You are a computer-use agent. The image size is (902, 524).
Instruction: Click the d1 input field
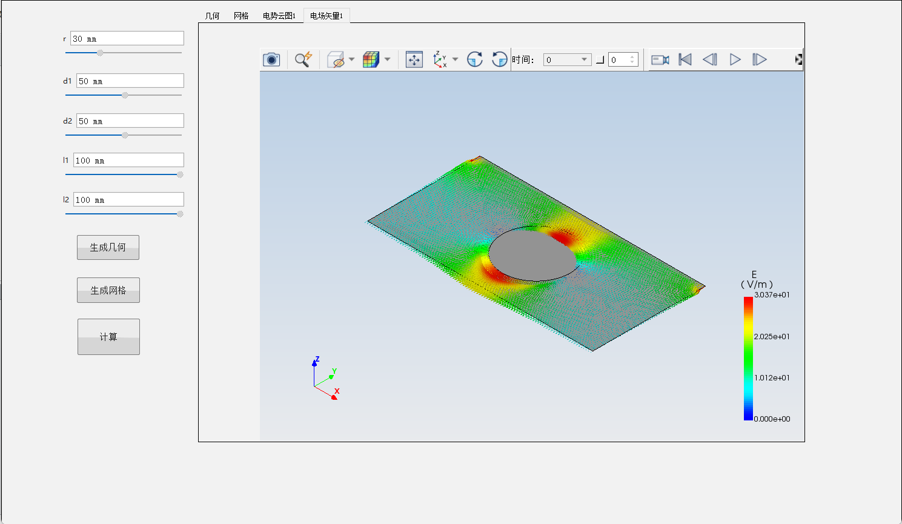click(x=130, y=81)
